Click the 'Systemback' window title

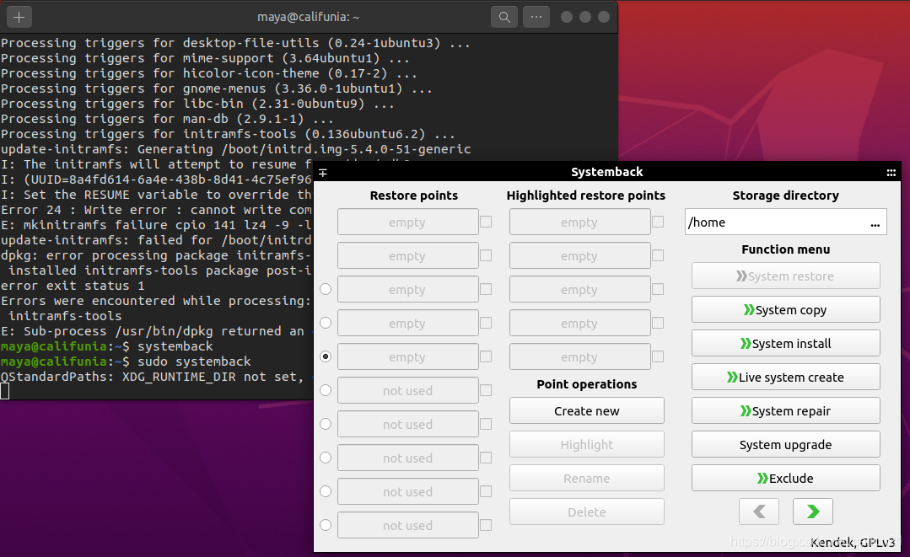[x=607, y=172]
